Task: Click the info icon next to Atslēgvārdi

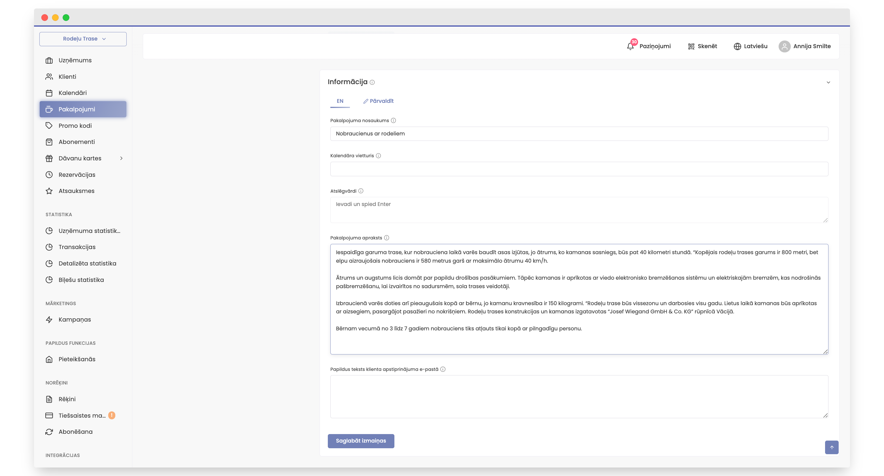Action: [x=361, y=191]
